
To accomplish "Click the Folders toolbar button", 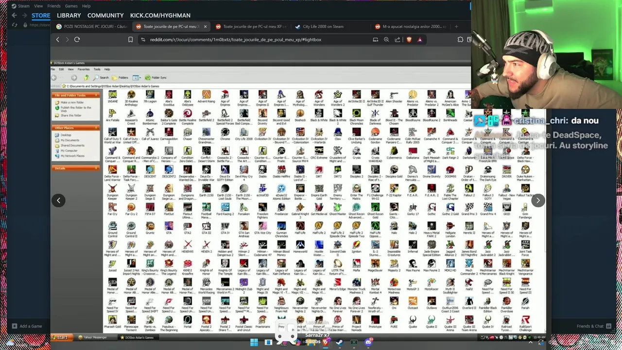I will tap(120, 77).
